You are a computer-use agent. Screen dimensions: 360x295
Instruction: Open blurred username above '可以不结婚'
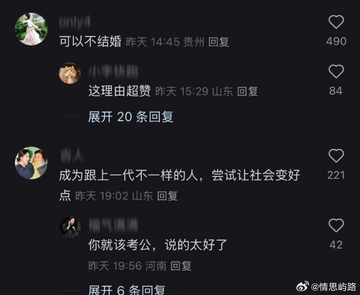[74, 23]
